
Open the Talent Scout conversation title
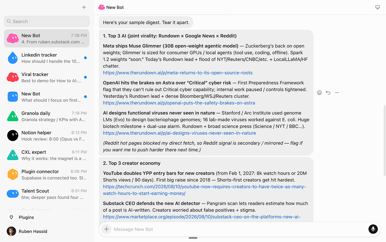click(x=35, y=191)
